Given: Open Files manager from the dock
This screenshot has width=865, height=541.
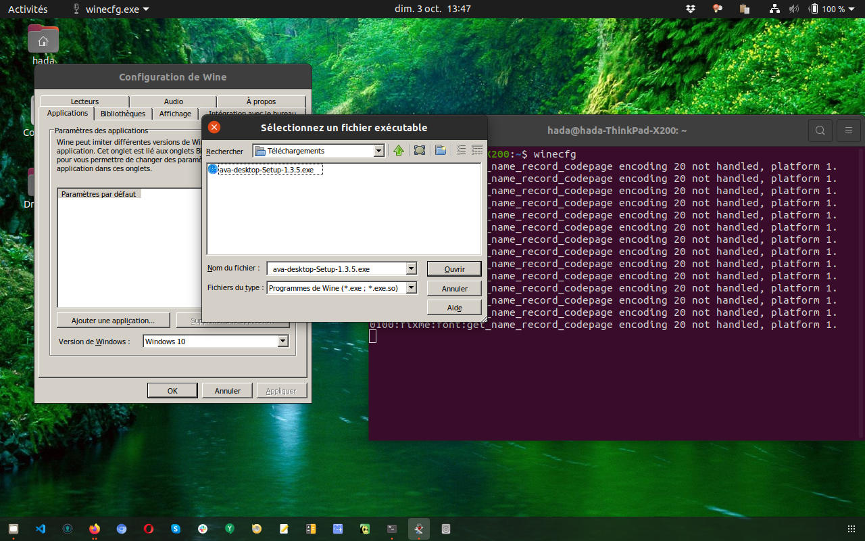Looking at the screenshot, I should 14,529.
